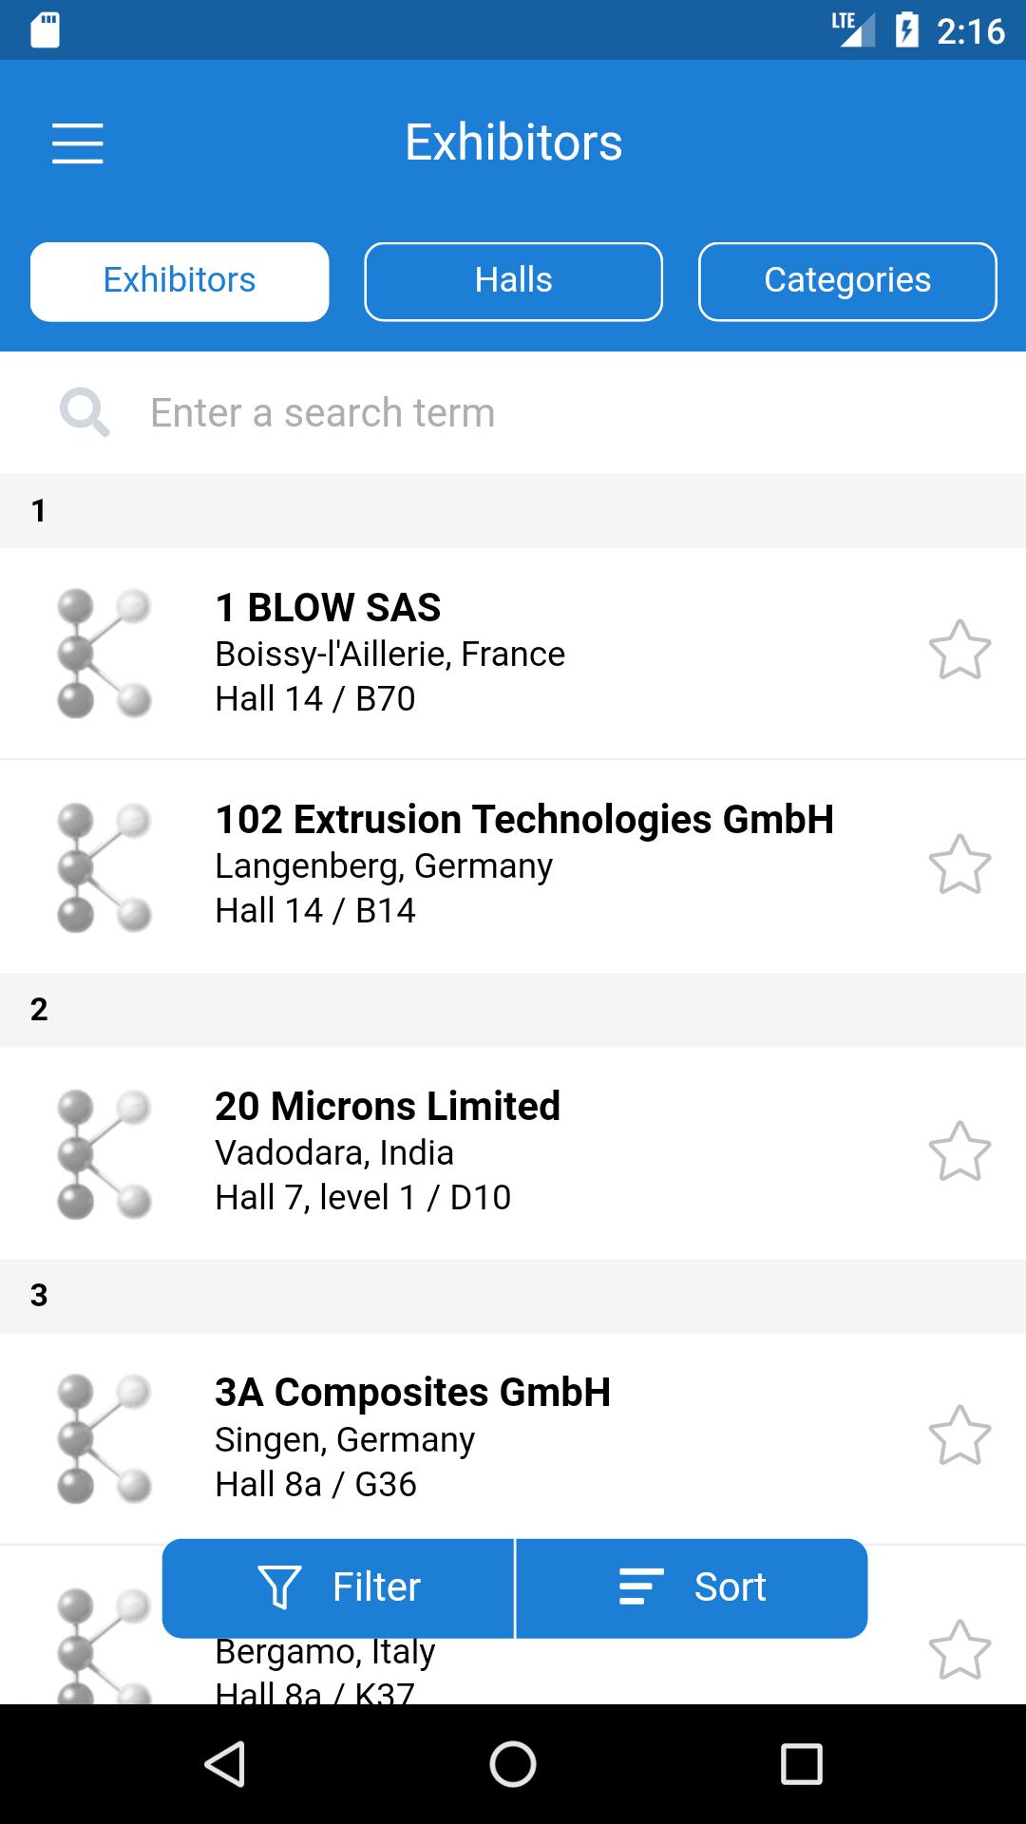Switch to the Halls tab

[513, 281]
